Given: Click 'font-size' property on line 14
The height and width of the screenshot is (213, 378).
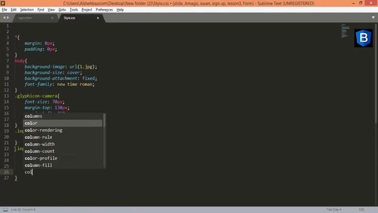Looking at the screenshot, I should coord(36,102).
